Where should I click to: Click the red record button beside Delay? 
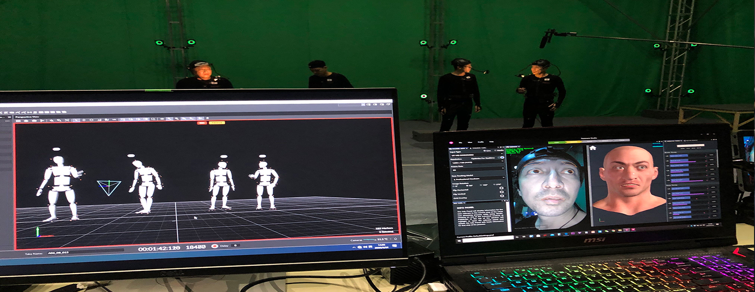point(215,246)
